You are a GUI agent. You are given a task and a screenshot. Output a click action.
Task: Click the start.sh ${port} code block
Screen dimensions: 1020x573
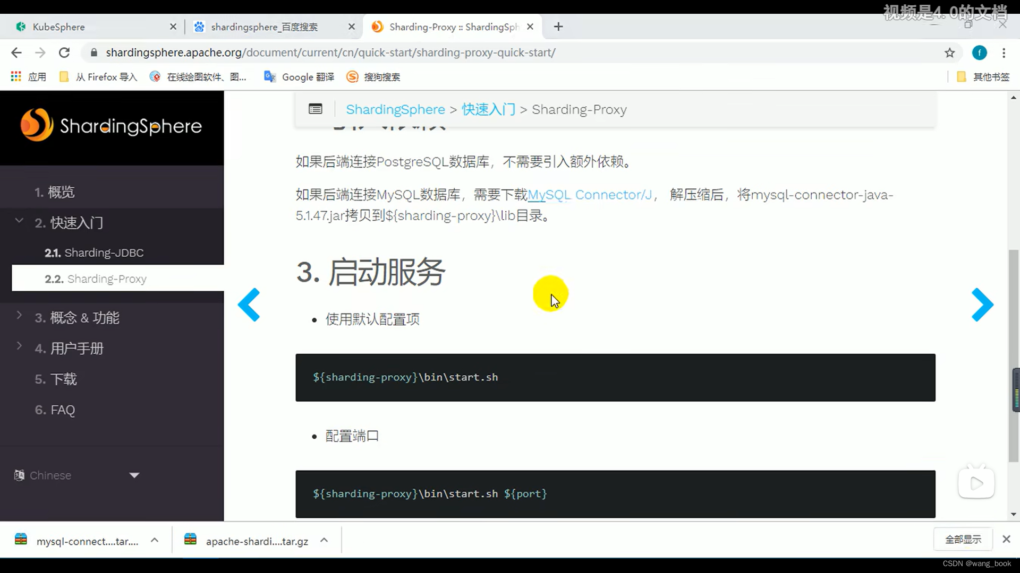(615, 494)
